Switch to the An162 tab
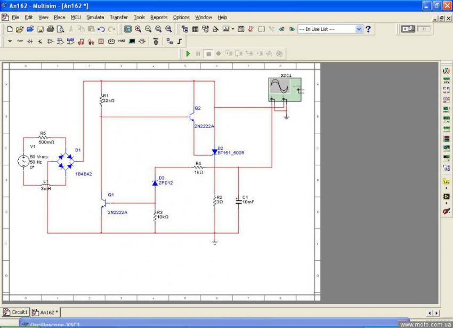 click(x=45, y=313)
